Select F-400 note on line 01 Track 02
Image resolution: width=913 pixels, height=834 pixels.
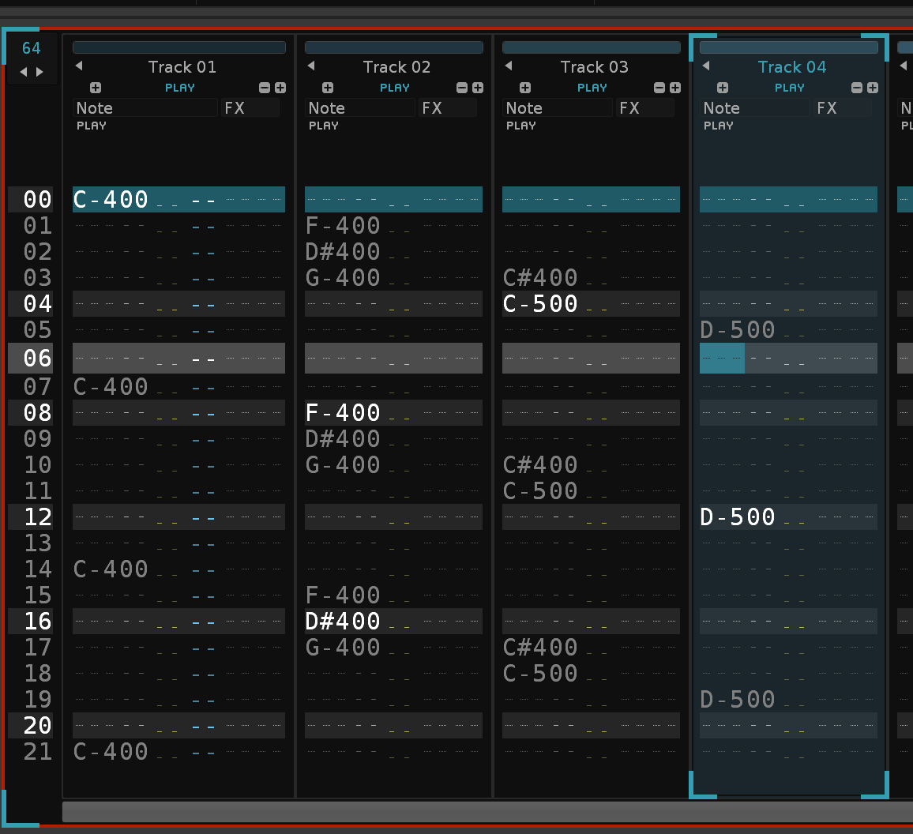click(343, 225)
